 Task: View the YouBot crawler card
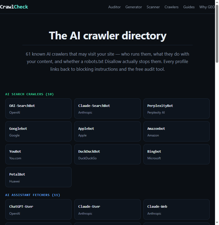[38, 154]
